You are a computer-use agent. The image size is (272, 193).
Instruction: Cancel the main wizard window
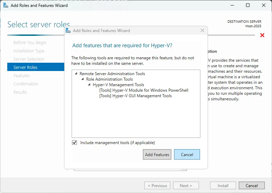[252, 185]
